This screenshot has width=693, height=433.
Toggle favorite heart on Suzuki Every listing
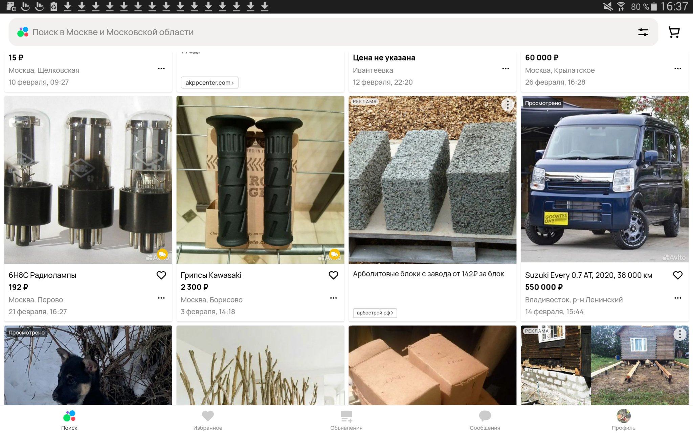pyautogui.click(x=677, y=275)
